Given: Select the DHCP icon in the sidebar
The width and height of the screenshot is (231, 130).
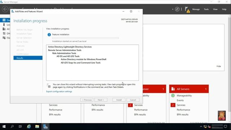Looking at the screenshot, I should (x=4, y=34).
